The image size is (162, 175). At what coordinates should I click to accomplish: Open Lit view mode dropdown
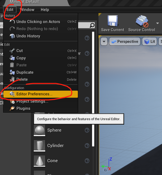coord(149,42)
